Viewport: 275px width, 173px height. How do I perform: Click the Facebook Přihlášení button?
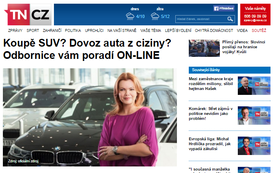coord(224,9)
